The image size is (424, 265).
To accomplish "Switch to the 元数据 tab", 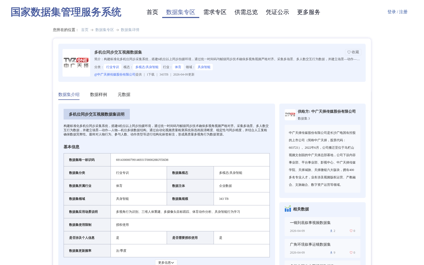I will (124, 95).
